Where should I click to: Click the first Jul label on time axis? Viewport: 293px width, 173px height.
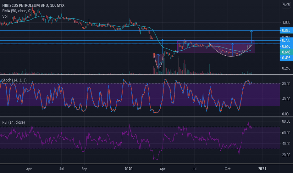pos(61,169)
